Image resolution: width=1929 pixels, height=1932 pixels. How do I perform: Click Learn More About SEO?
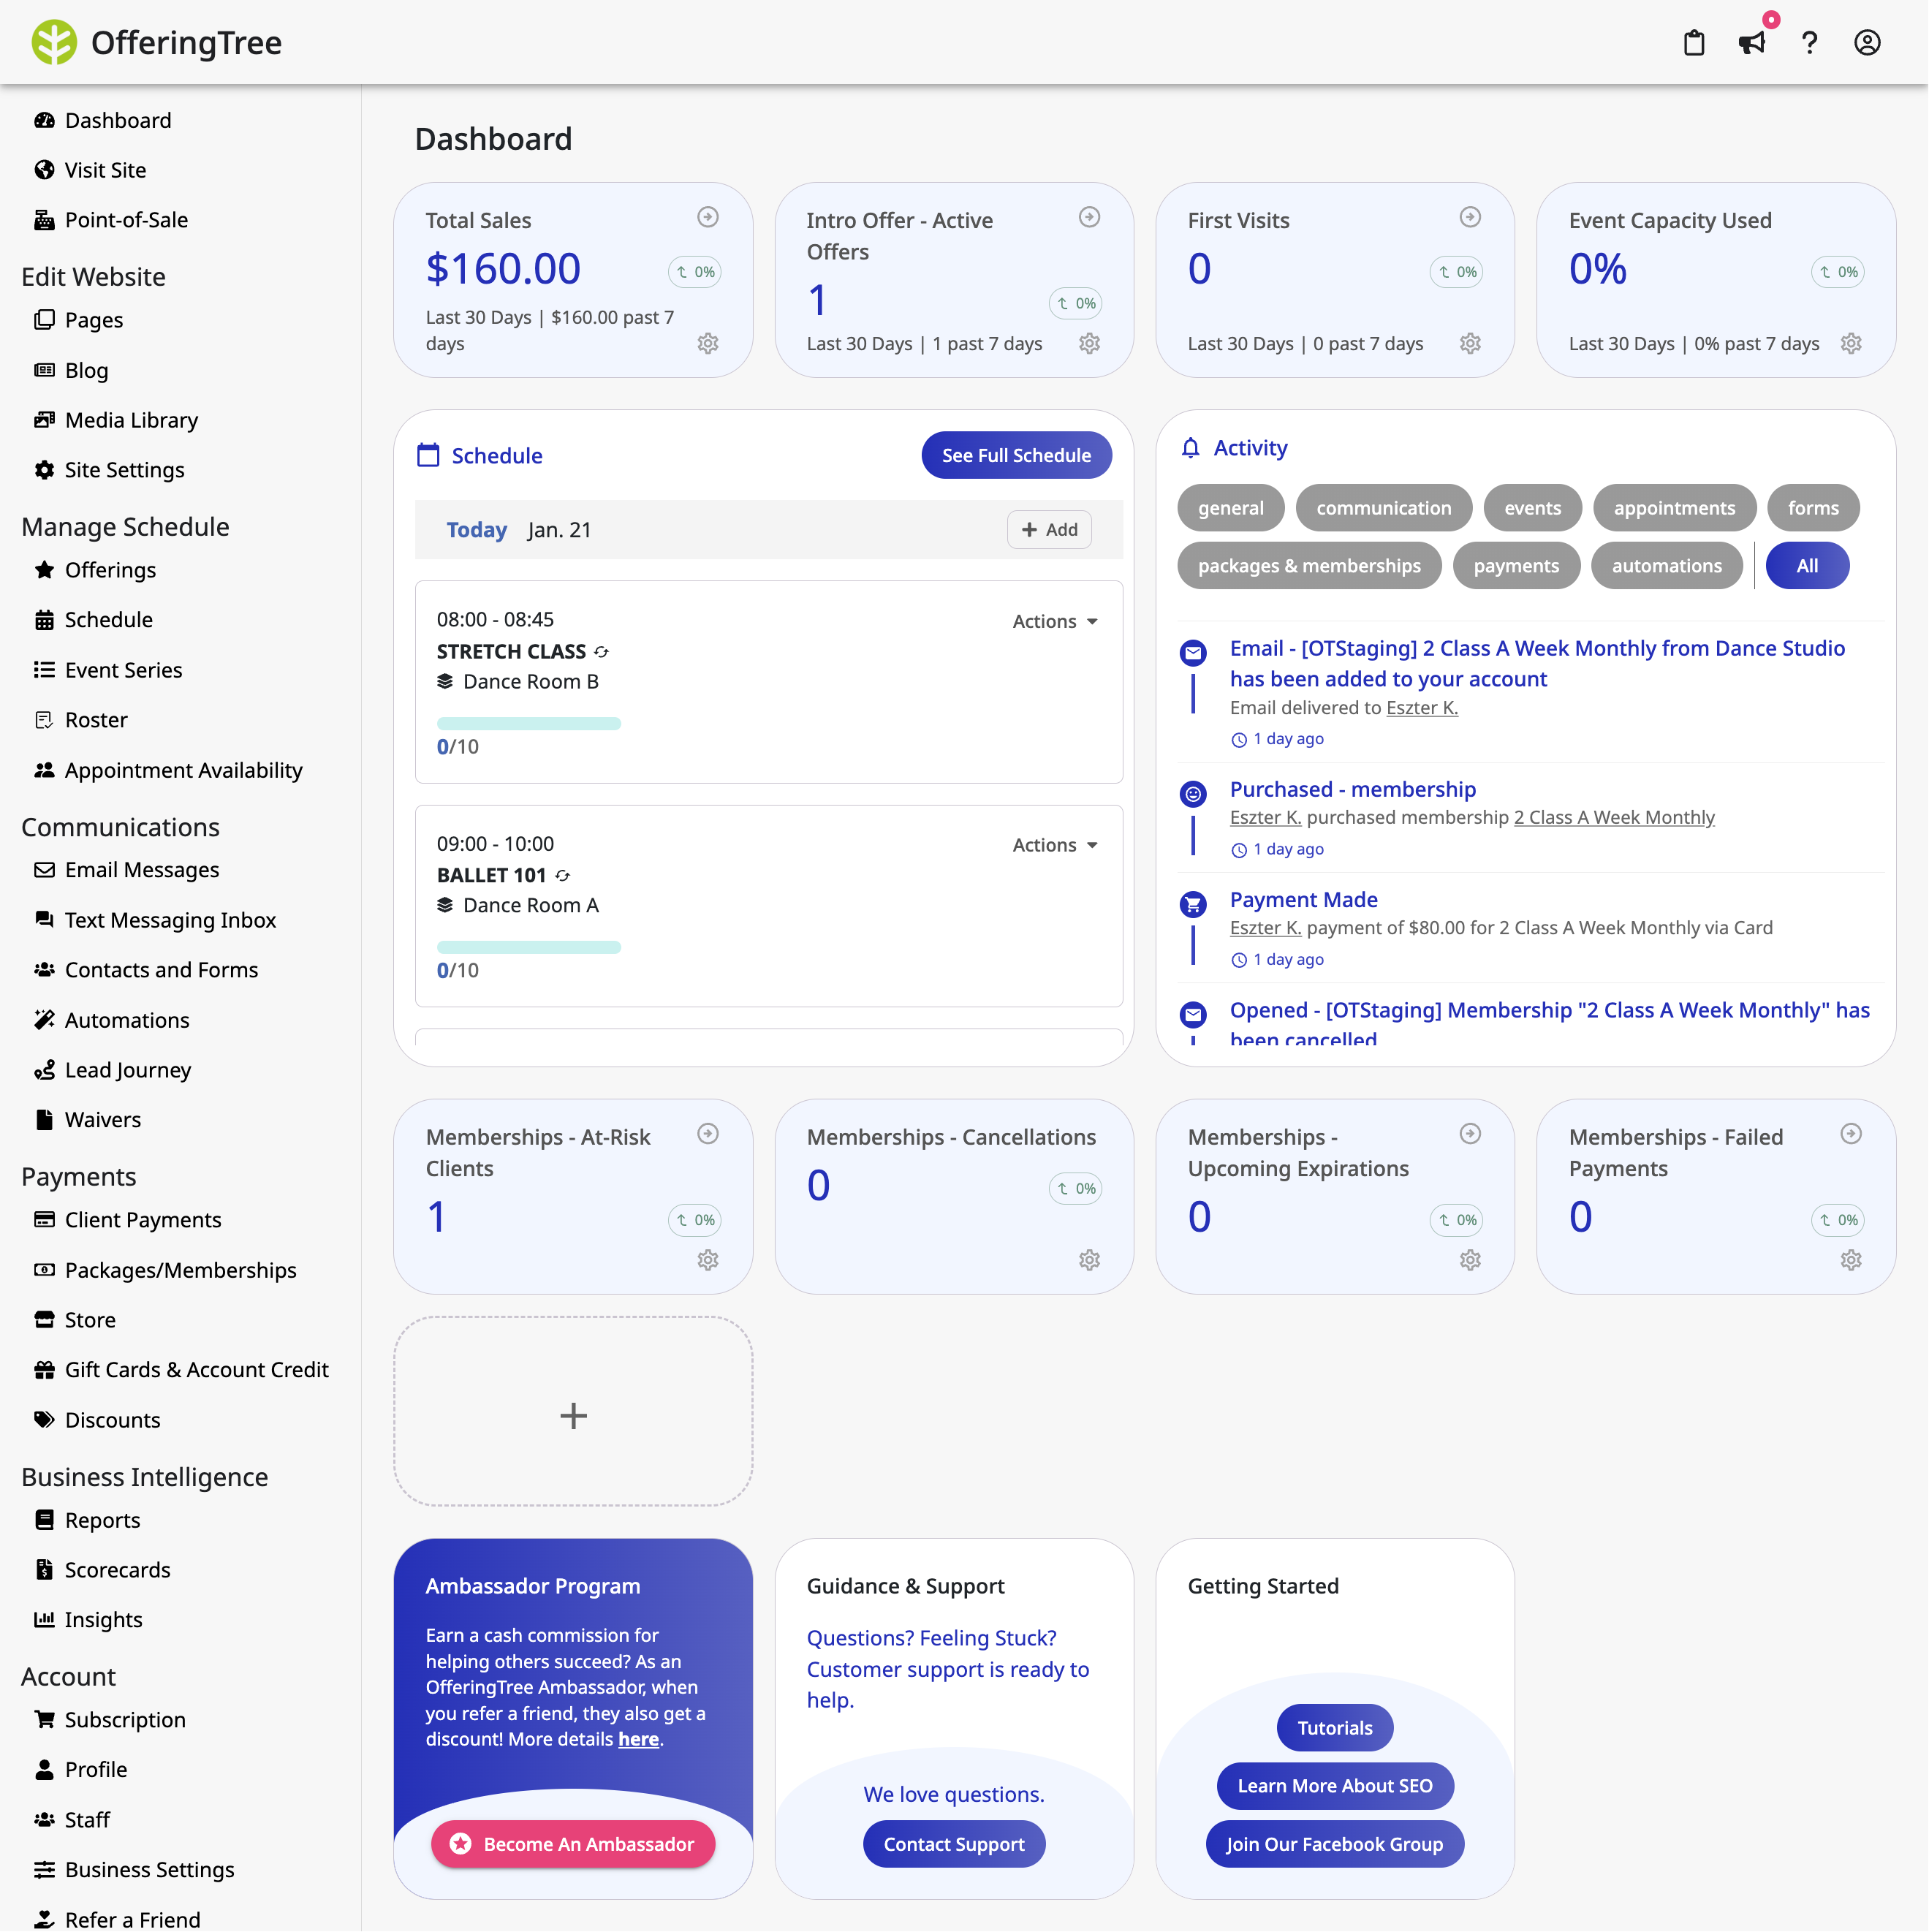click(1335, 1786)
